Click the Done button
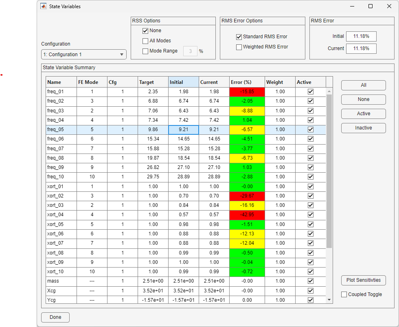The height and width of the screenshot is (327, 399). [x=55, y=317]
